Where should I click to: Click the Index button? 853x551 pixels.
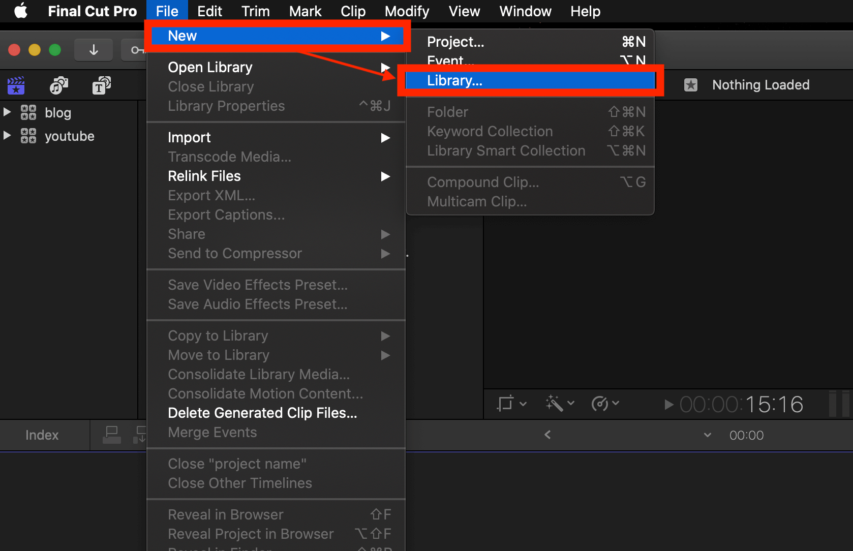click(42, 435)
